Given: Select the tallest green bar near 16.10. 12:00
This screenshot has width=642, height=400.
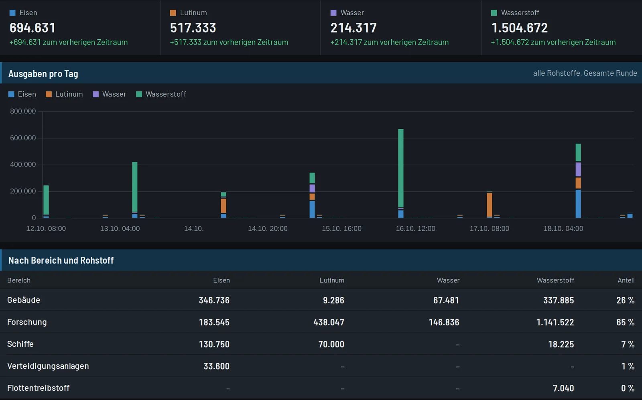Looking at the screenshot, I should [x=401, y=168].
